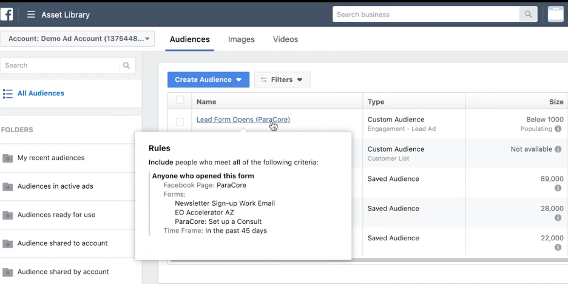Viewport: 568px width, 284px height.
Task: Click folder icon for Audience shared to account
Action: (x=8, y=243)
